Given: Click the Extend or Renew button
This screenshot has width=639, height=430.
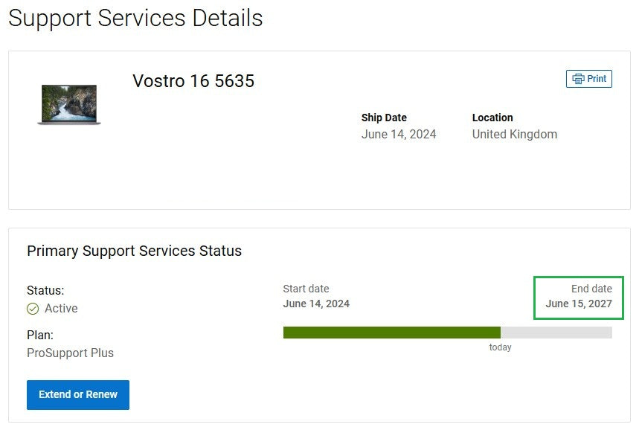Looking at the screenshot, I should [x=78, y=394].
